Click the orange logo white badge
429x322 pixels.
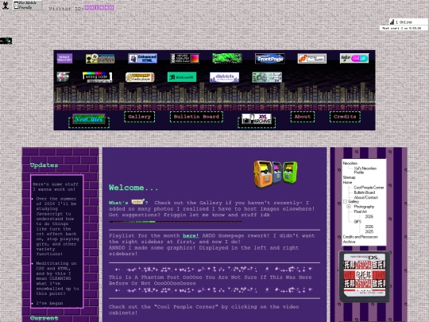(312, 58)
